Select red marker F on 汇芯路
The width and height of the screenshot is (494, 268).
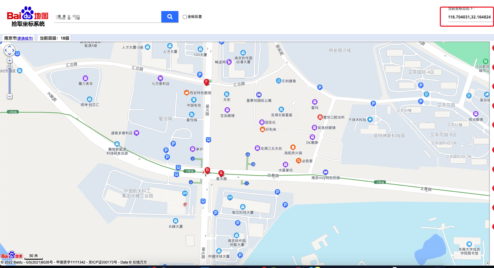coord(206,82)
